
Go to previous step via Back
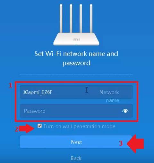[x=76, y=158]
